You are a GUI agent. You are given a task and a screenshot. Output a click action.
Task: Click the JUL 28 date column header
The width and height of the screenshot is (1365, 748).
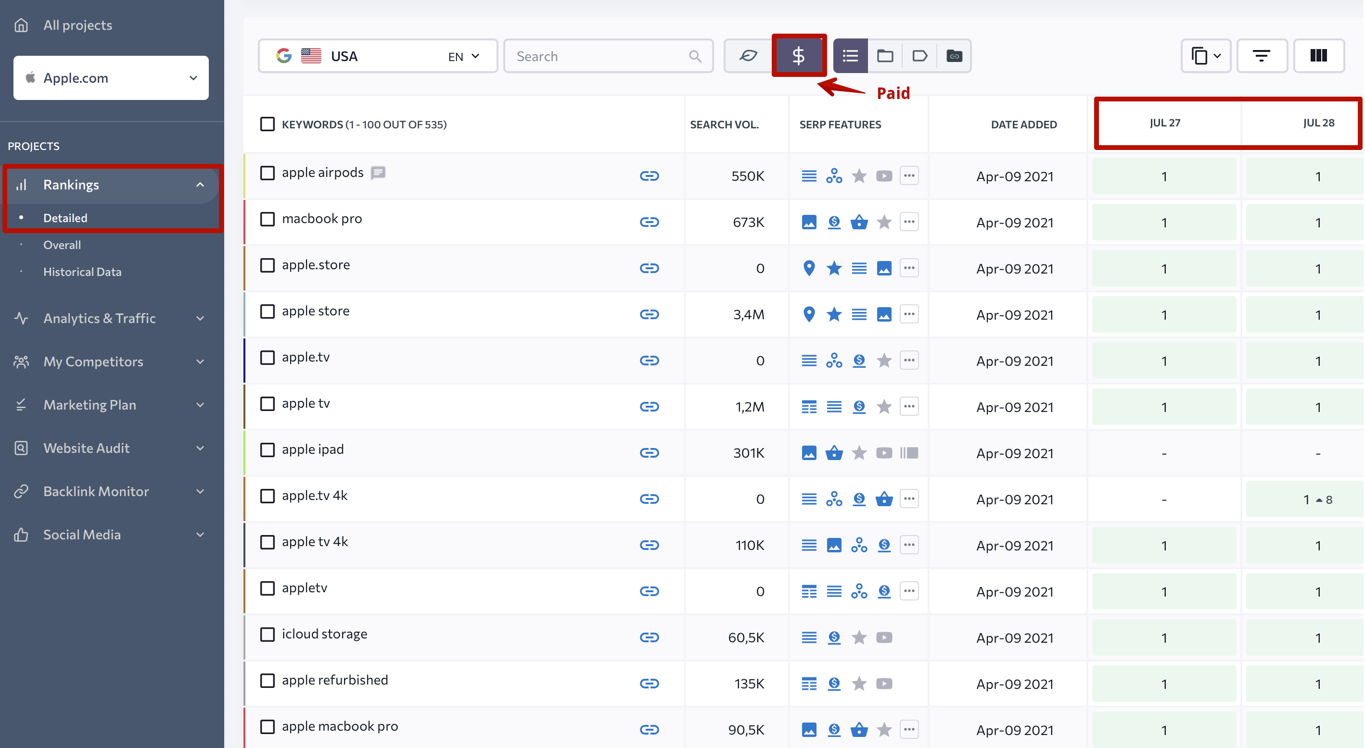pyautogui.click(x=1318, y=123)
